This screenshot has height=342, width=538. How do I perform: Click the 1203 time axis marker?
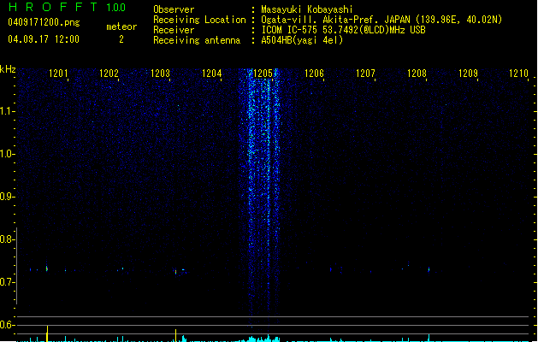pyautogui.click(x=160, y=74)
